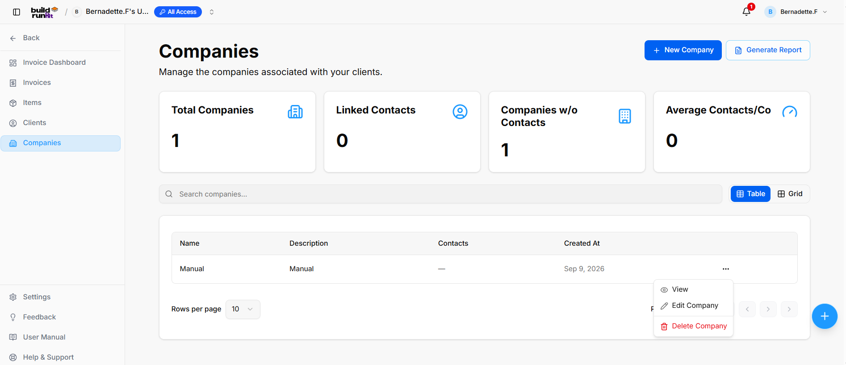Click the Created At column header
846x365 pixels.
582,243
